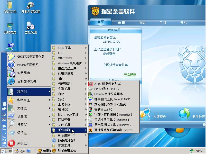
Task: Open the 网络设置 folder entry
Action: coord(70,120)
